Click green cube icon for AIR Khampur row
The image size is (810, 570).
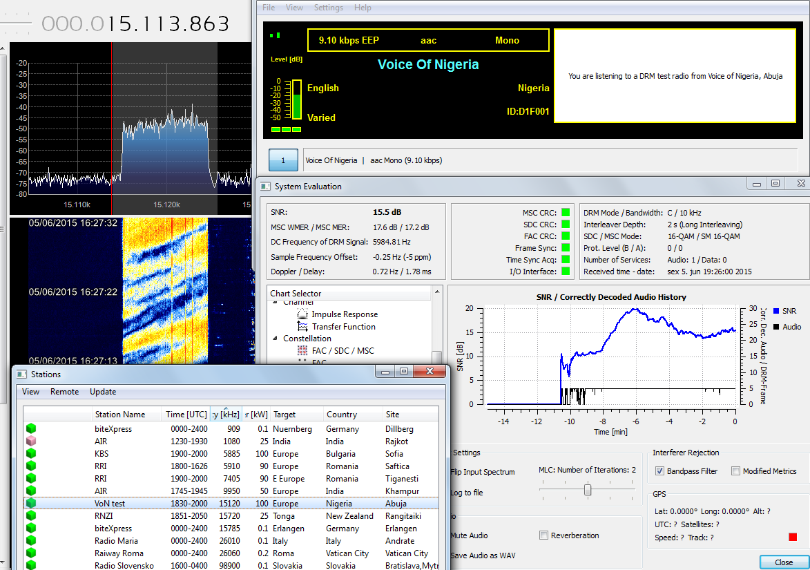[31, 491]
